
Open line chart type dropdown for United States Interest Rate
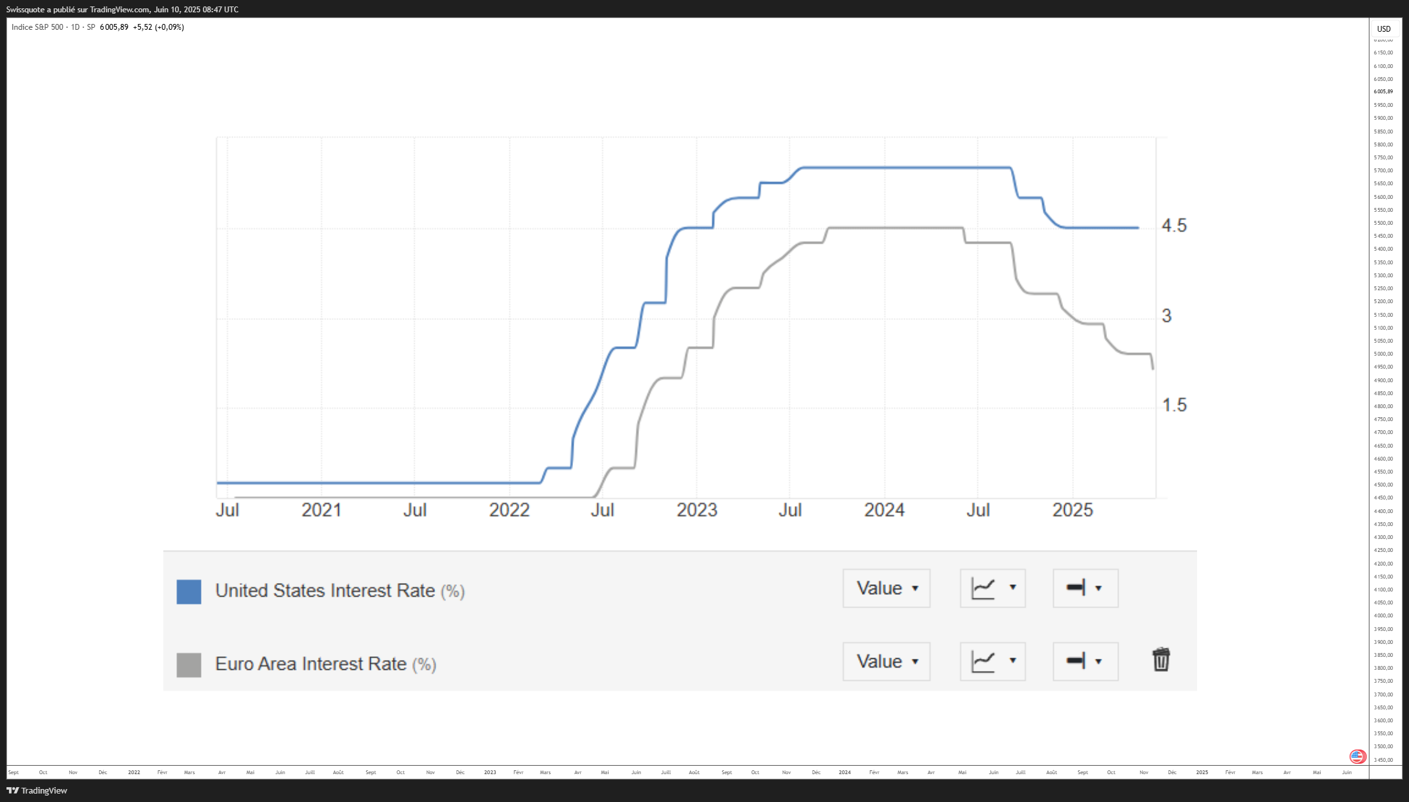tap(993, 588)
